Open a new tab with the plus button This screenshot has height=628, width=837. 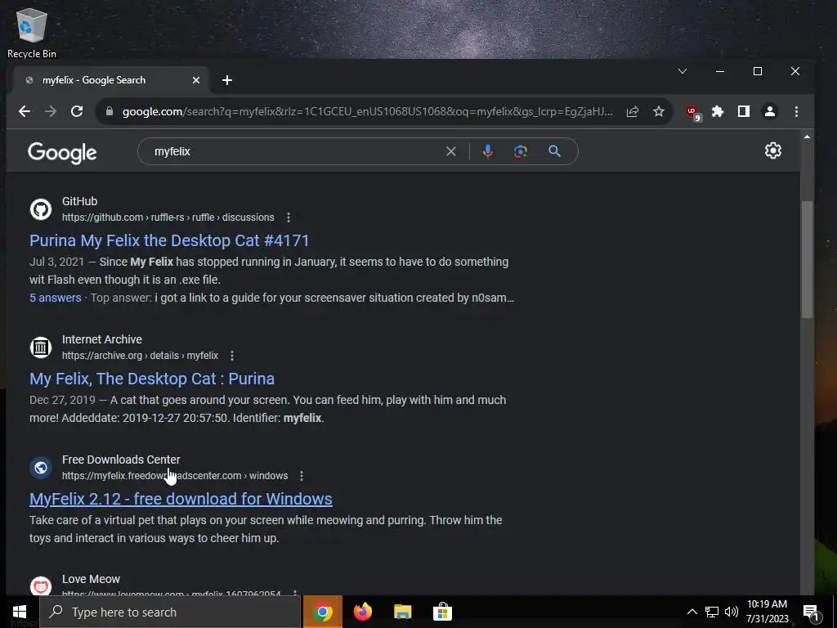(227, 80)
